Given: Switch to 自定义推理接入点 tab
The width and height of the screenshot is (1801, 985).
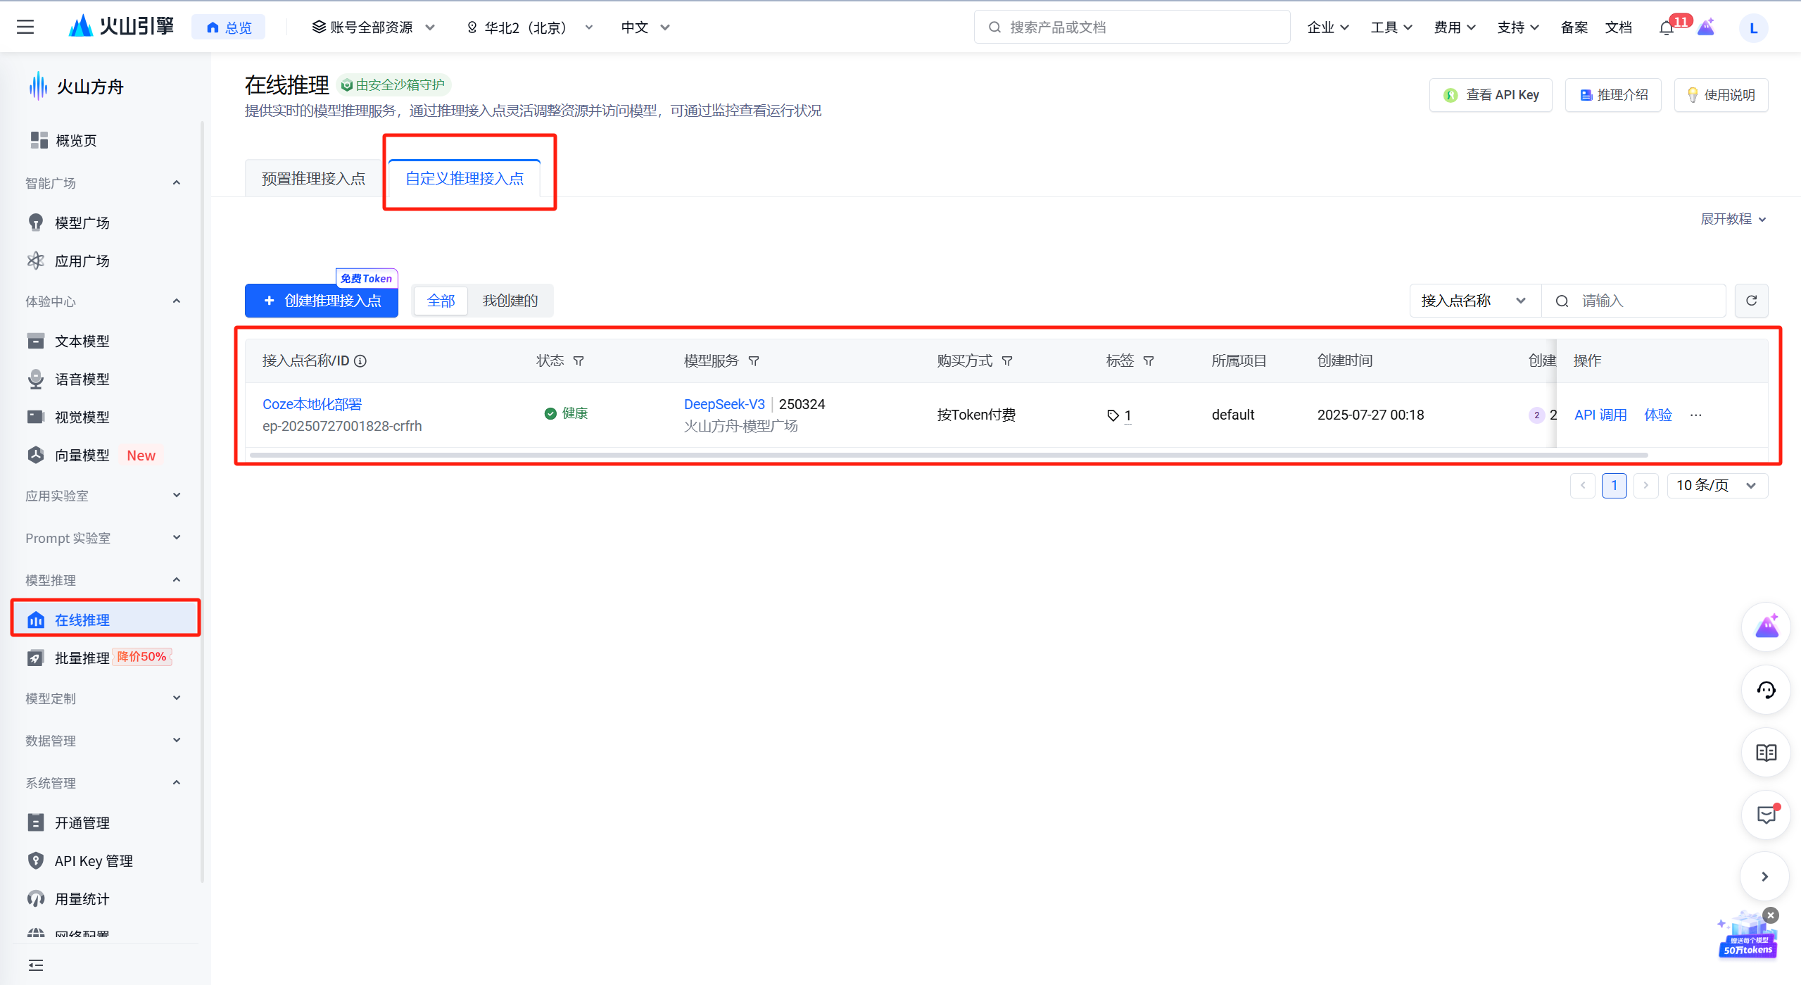Looking at the screenshot, I should tap(465, 179).
